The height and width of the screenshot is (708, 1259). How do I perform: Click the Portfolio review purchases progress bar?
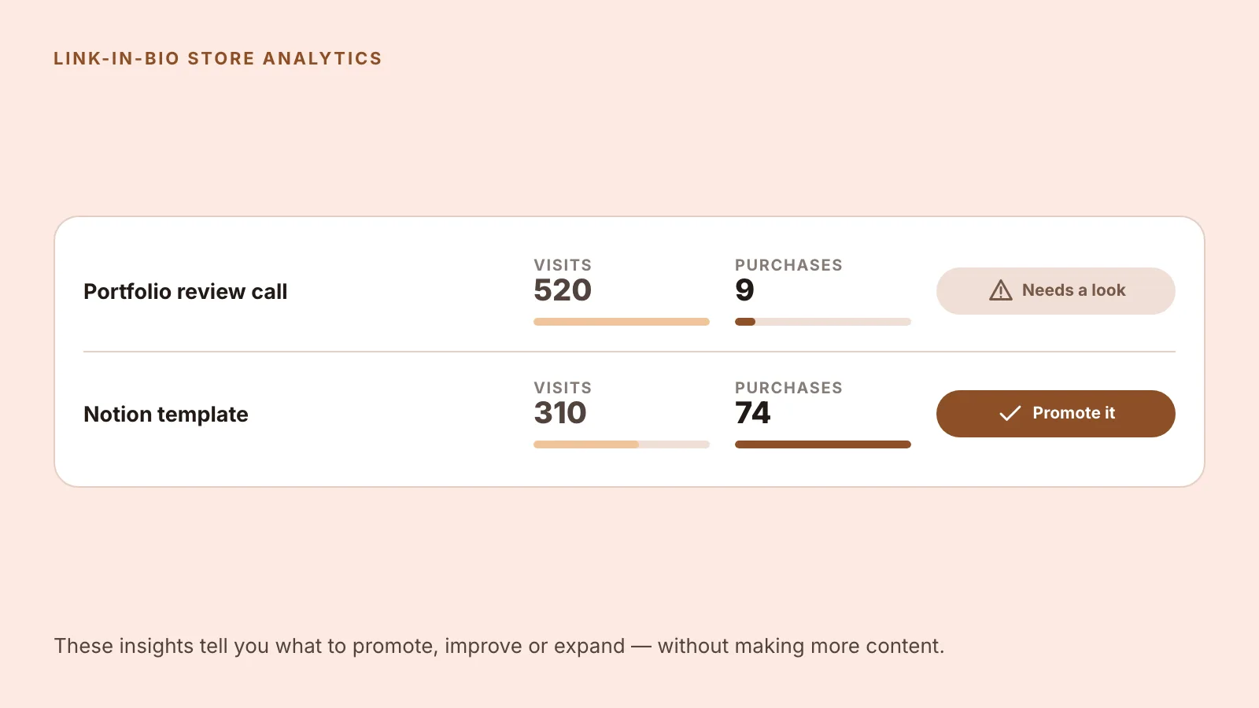point(823,322)
